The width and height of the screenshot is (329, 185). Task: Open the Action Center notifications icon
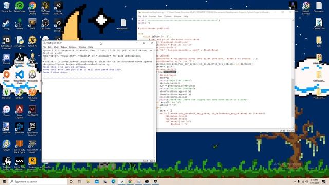[324, 181]
